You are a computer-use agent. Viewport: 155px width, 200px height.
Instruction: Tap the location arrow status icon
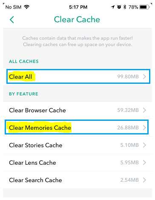(x=113, y=7)
